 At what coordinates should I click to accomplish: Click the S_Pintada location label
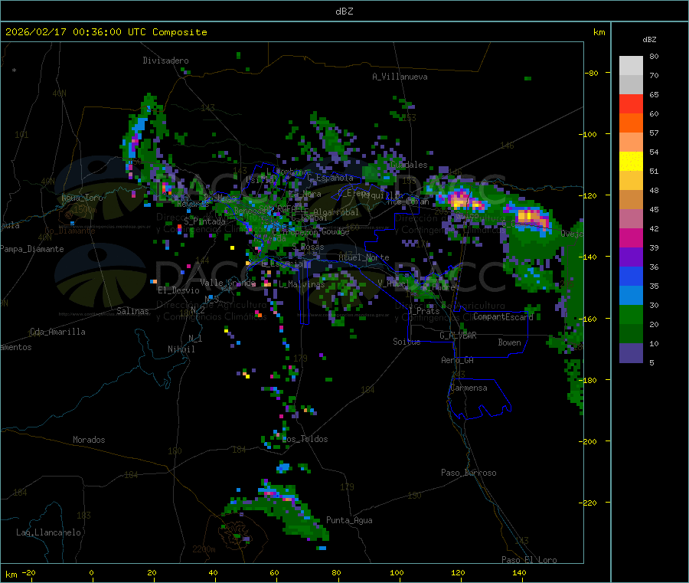[204, 221]
